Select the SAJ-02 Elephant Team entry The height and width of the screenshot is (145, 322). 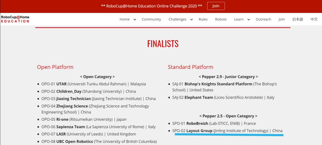pos(223,97)
